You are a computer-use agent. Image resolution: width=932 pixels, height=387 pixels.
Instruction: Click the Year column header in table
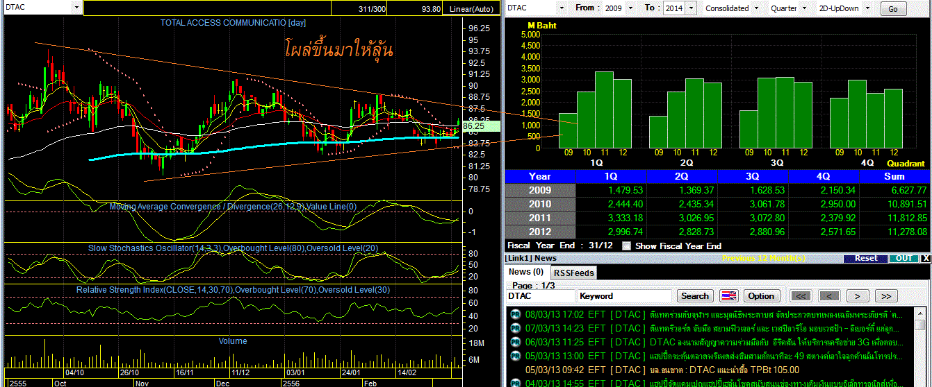click(x=540, y=176)
